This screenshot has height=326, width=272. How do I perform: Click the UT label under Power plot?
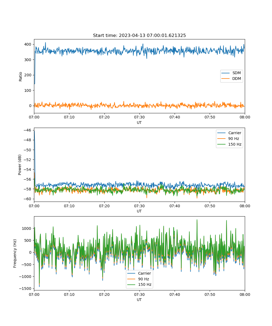point(139,211)
